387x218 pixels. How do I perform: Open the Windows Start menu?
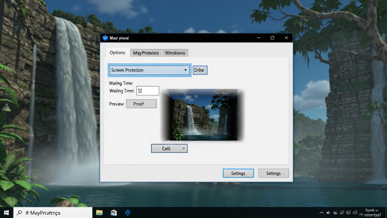pyautogui.click(x=6, y=213)
